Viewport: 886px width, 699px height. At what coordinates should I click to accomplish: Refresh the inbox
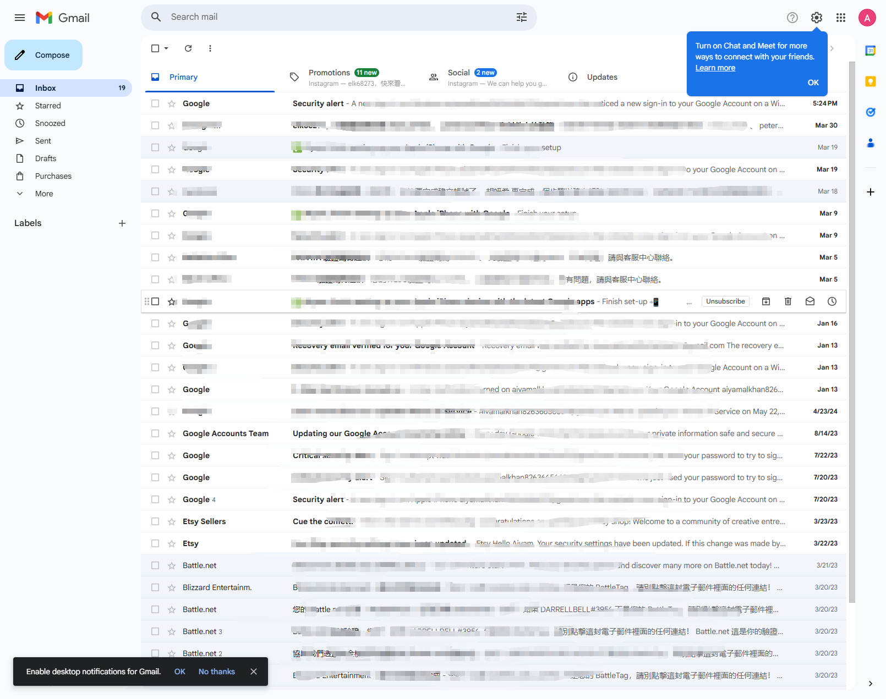(188, 48)
